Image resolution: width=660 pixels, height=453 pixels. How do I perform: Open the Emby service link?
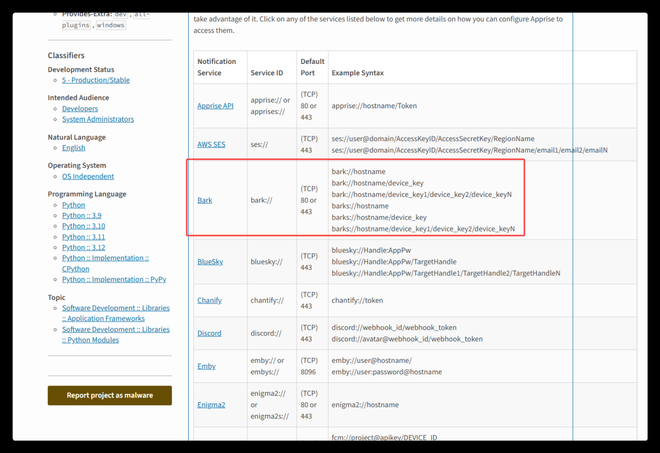(206, 366)
